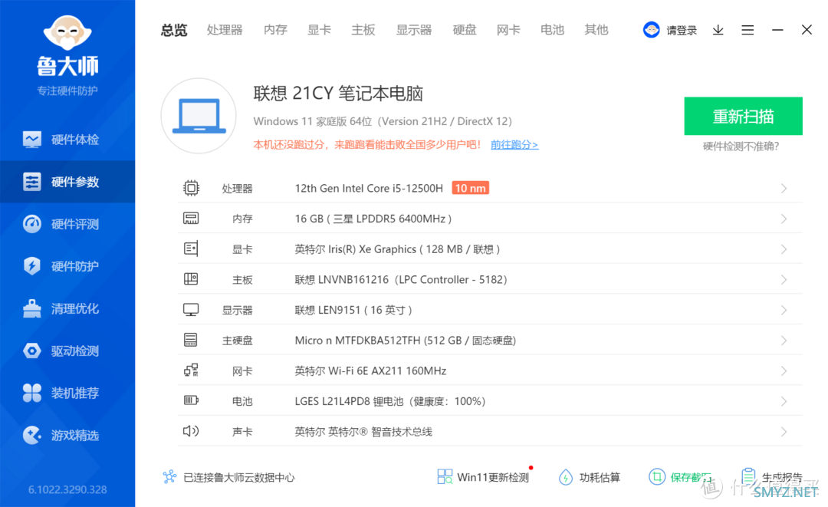Click the graphics card icon

point(191,249)
